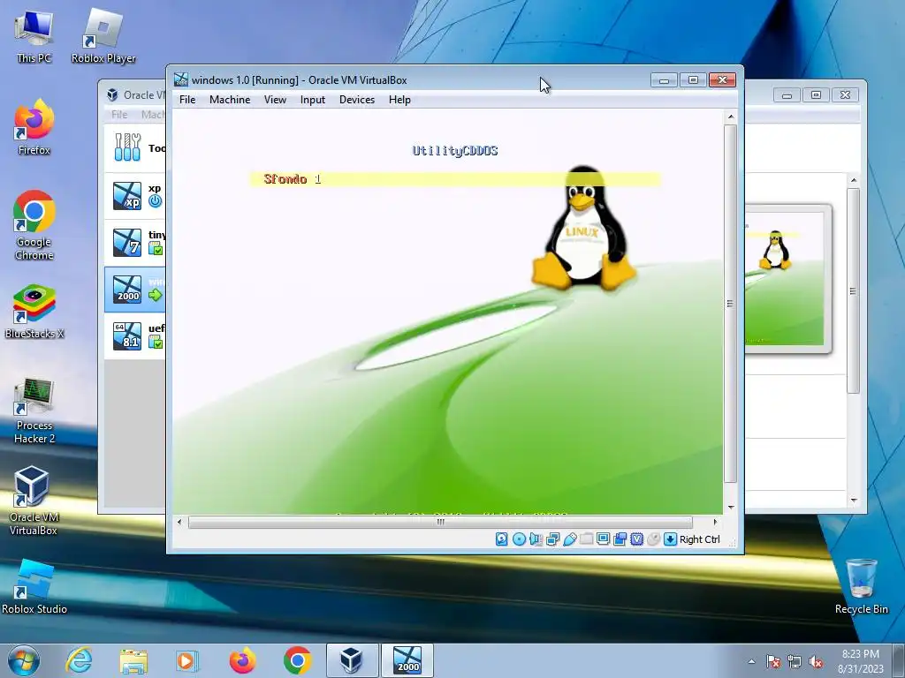Screen dimensions: 905x678
Task: Open the Process Hacker 2 desktop shortcut
Action: click(x=34, y=411)
